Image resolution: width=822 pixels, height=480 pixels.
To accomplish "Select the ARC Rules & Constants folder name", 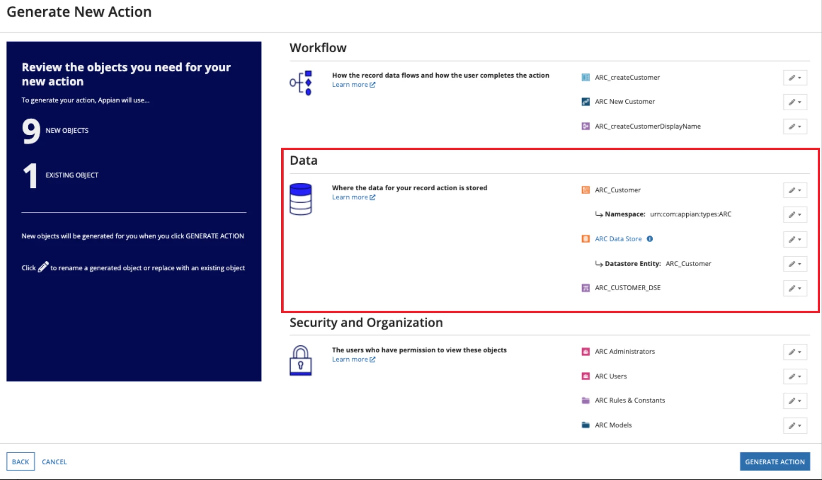I will tap(630, 400).
